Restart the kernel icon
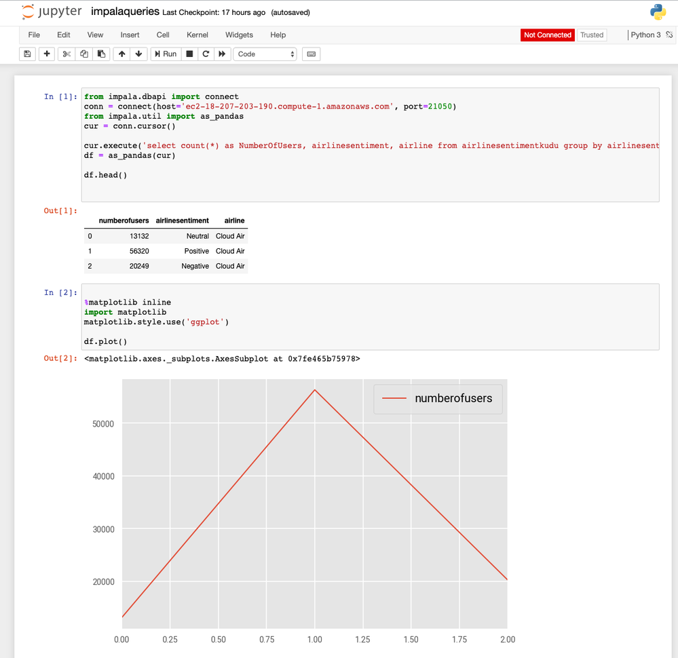 click(x=206, y=54)
